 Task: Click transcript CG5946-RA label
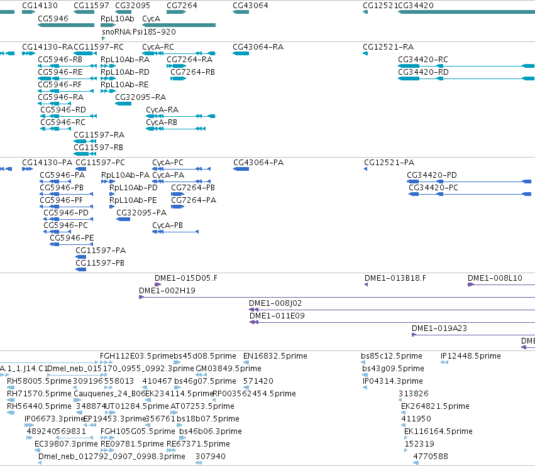click(61, 97)
